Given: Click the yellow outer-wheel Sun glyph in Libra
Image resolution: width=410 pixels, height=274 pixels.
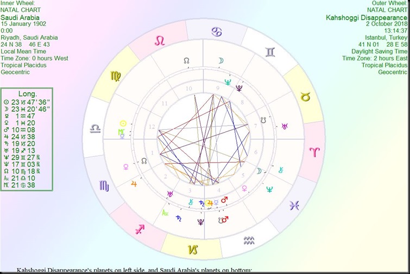Looking at the screenshot, I should pyautogui.click(x=123, y=123).
